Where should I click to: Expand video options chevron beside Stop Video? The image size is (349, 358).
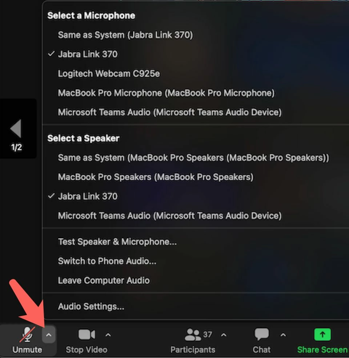tap(108, 335)
